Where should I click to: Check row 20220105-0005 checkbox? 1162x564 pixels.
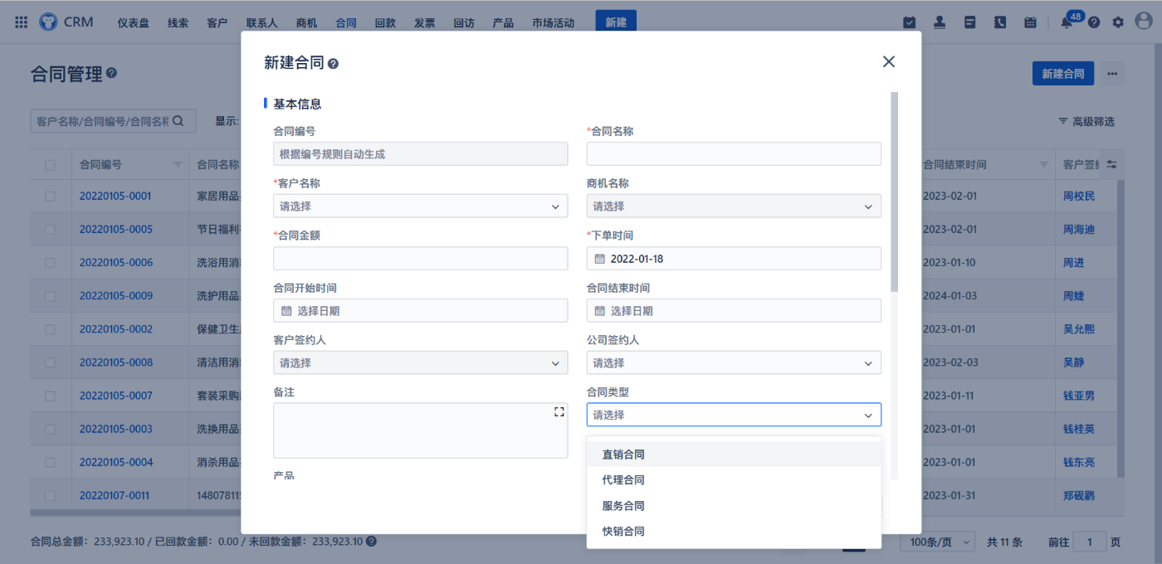click(x=50, y=230)
